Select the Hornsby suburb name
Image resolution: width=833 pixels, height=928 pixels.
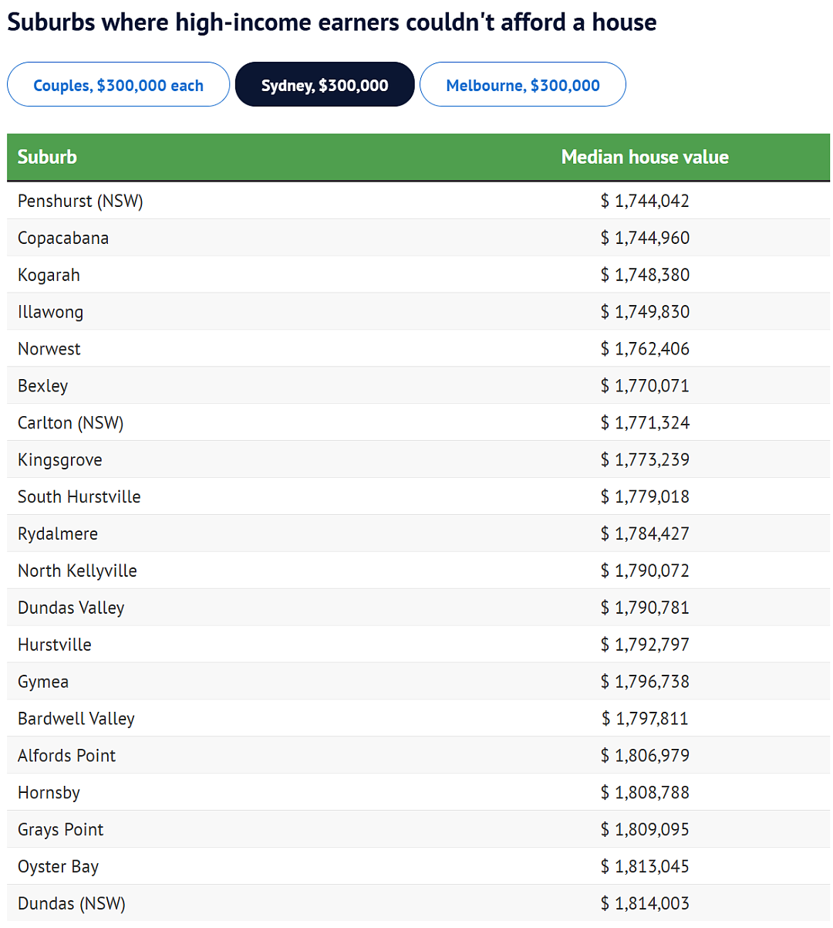[x=49, y=793]
